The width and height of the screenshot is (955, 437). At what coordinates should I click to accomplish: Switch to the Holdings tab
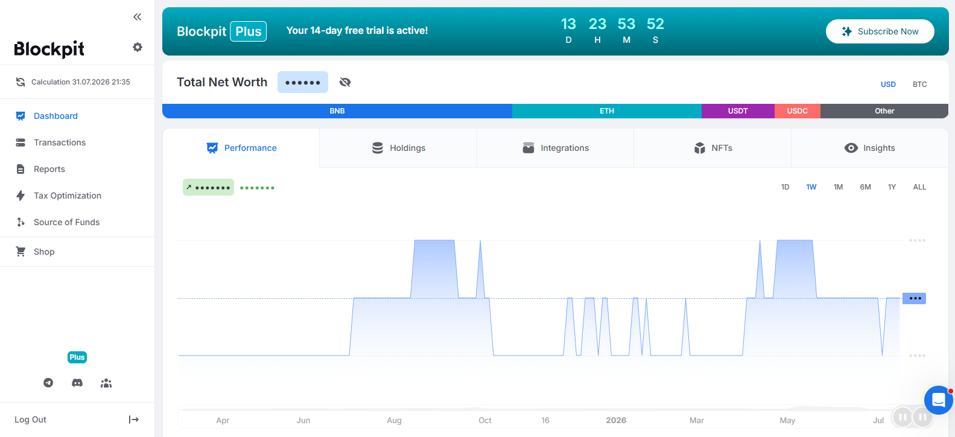pyautogui.click(x=398, y=148)
